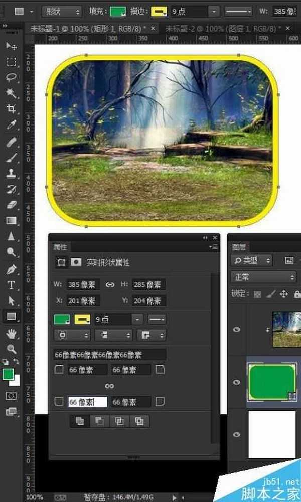The width and height of the screenshot is (301, 502).
Task: Select the Eyedropper tool
Action: pyautogui.click(x=11, y=125)
